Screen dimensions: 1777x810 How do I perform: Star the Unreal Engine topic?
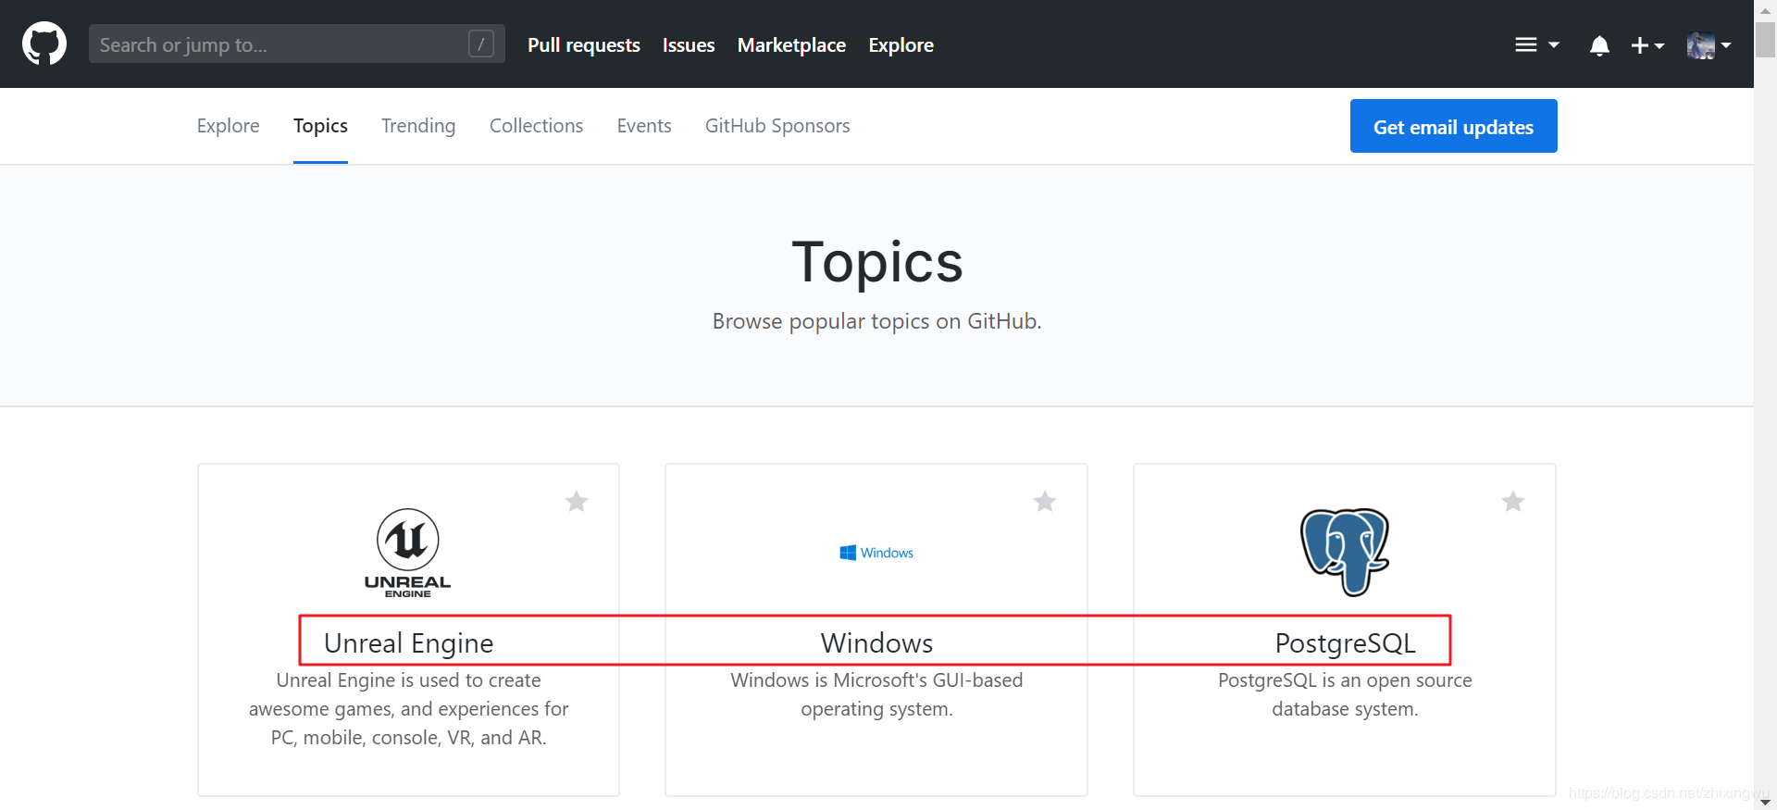[x=577, y=502]
